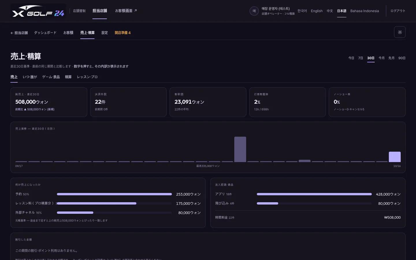The width and height of the screenshot is (416, 260).
Task: Open the 店舗管制 nav item
Action: coord(79,11)
